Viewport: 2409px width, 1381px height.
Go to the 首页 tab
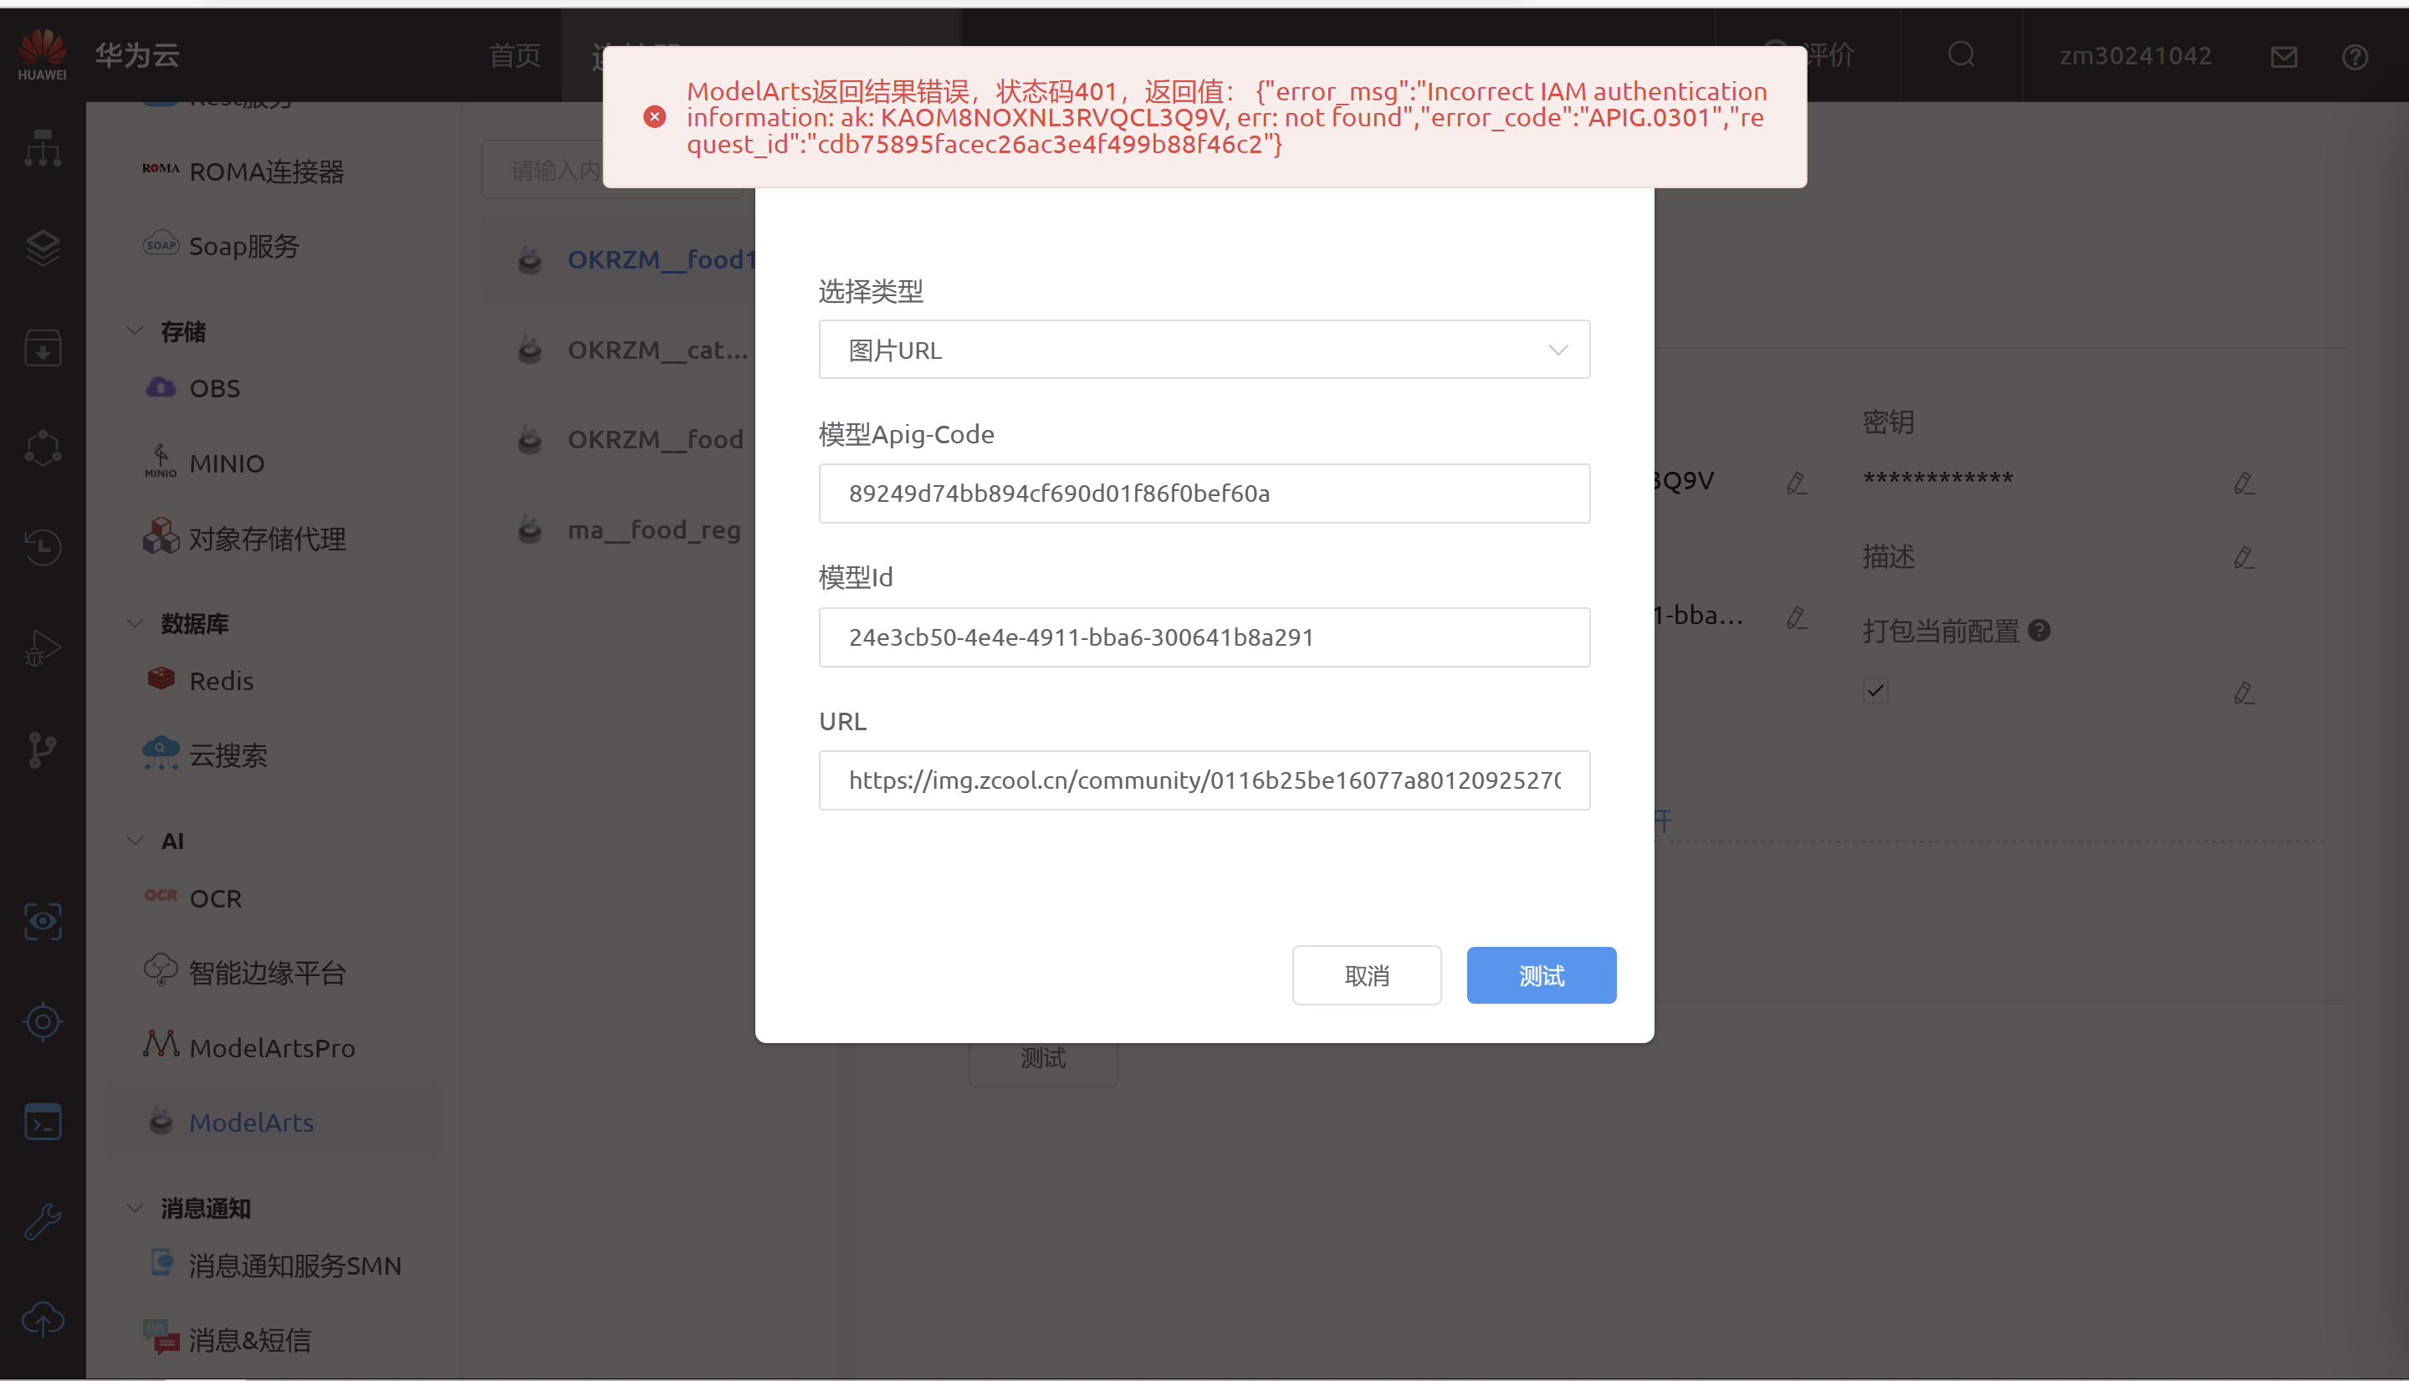(x=514, y=55)
